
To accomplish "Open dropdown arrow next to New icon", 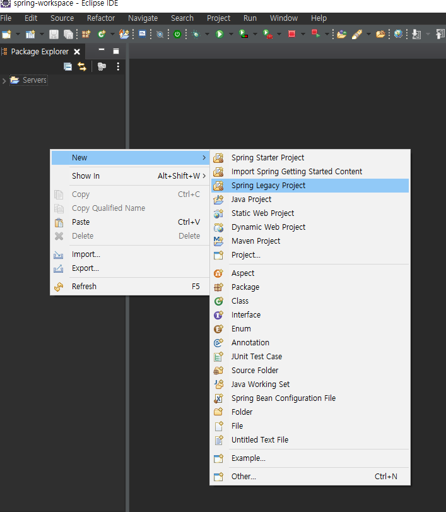I will coord(18,34).
